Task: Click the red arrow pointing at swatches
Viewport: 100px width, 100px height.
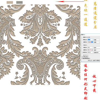Action: [70, 1]
